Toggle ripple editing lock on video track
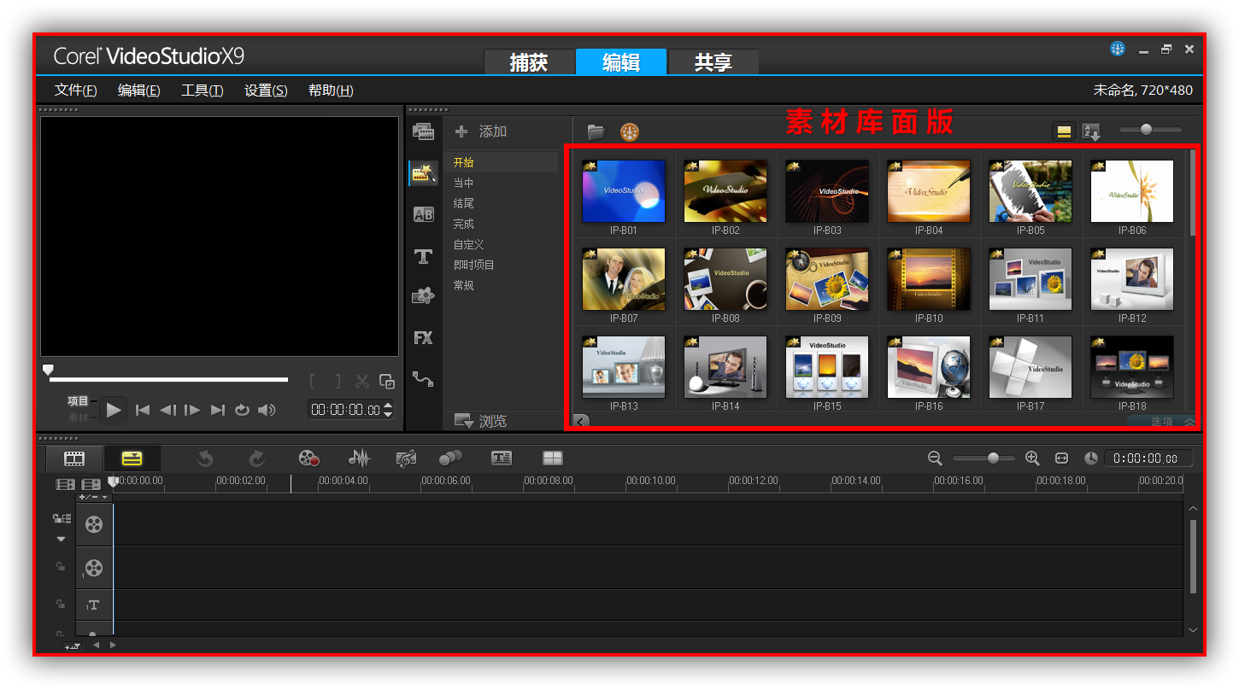The height and width of the screenshot is (689, 1239). 62,518
